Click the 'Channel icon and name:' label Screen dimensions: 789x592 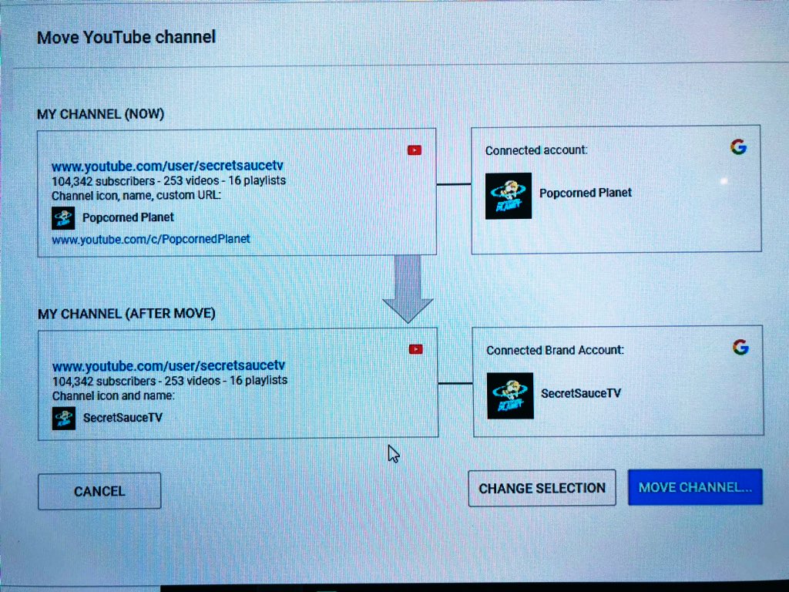[x=114, y=395]
